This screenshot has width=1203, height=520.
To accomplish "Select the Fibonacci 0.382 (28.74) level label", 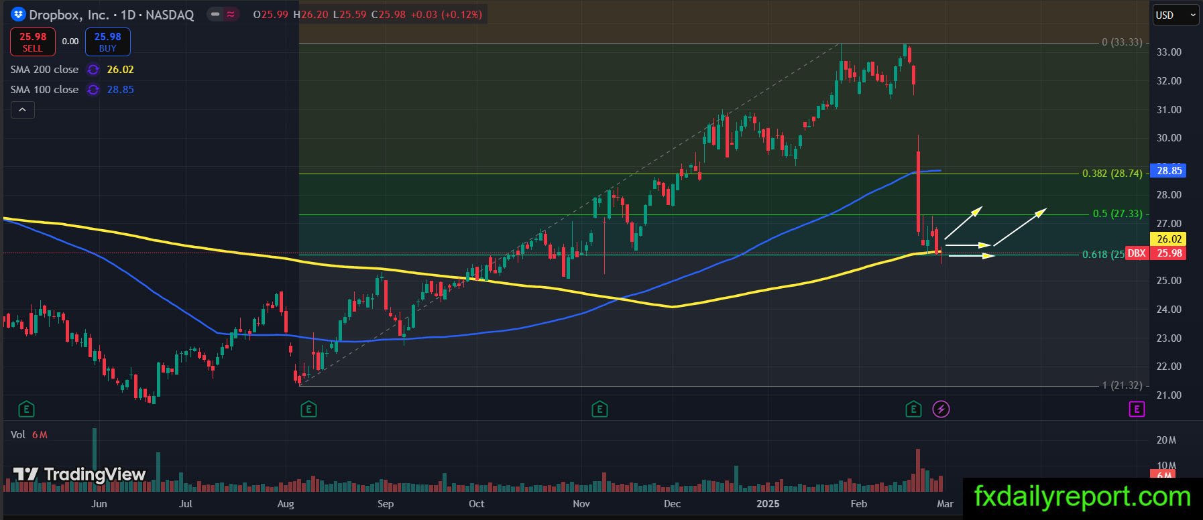I will [x=1112, y=174].
